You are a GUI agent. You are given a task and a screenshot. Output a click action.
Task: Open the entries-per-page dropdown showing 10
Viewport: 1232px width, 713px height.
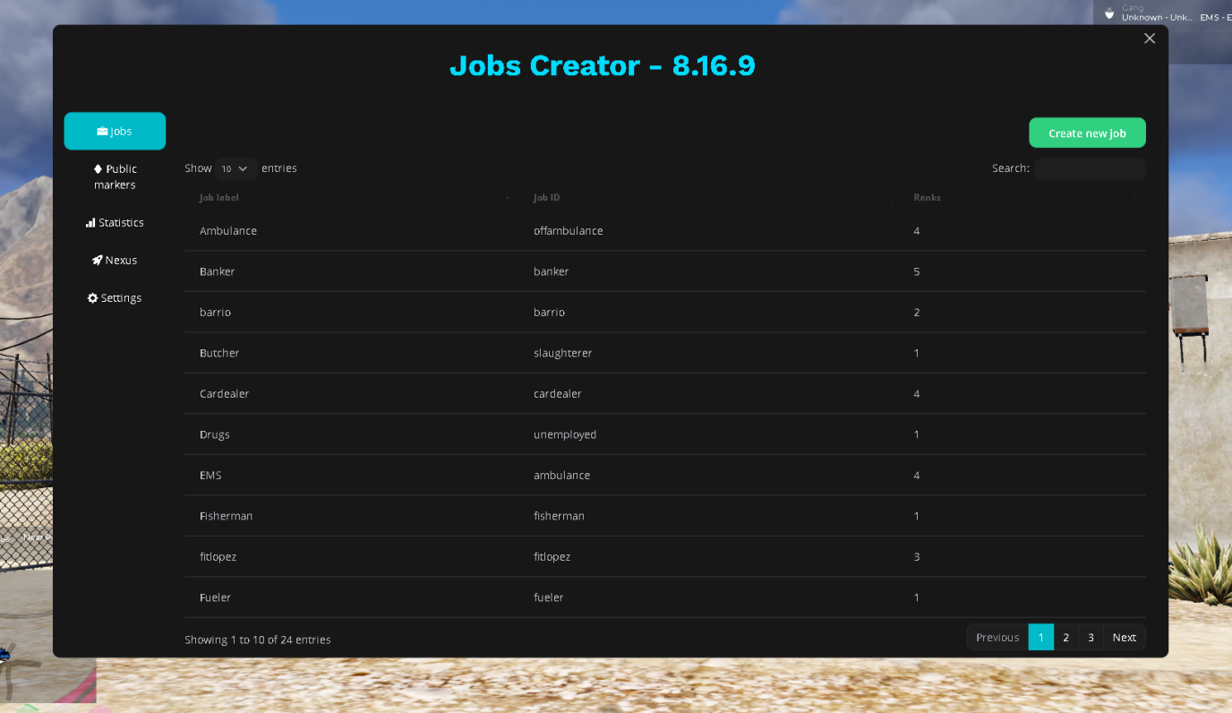pos(235,168)
